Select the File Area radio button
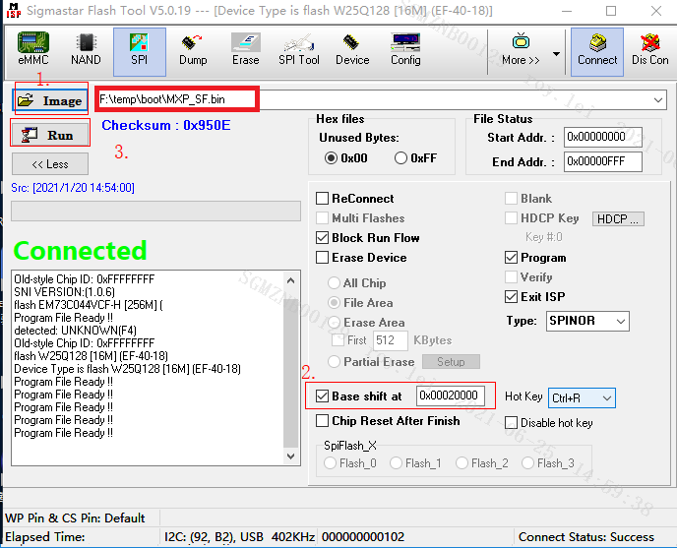The image size is (677, 548). tap(334, 303)
